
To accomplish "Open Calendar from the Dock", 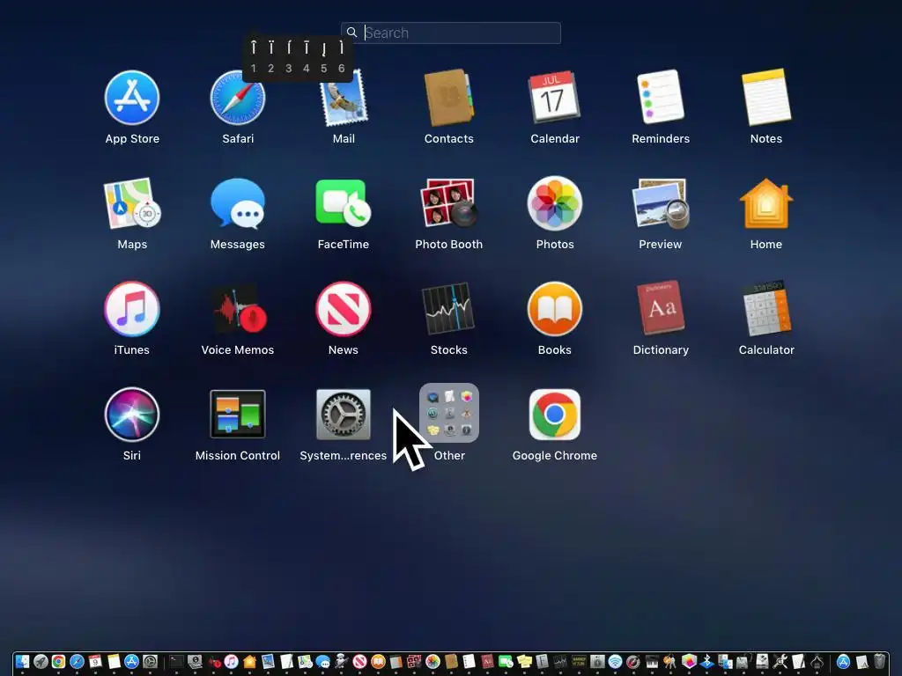I will [95, 662].
